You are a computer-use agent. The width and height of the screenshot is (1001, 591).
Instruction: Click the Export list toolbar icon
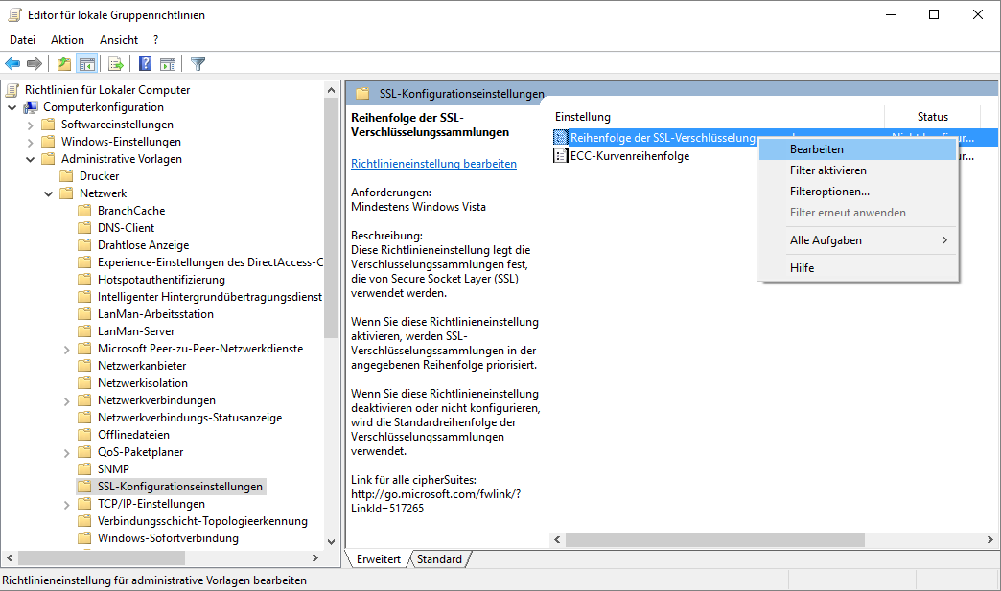click(116, 64)
